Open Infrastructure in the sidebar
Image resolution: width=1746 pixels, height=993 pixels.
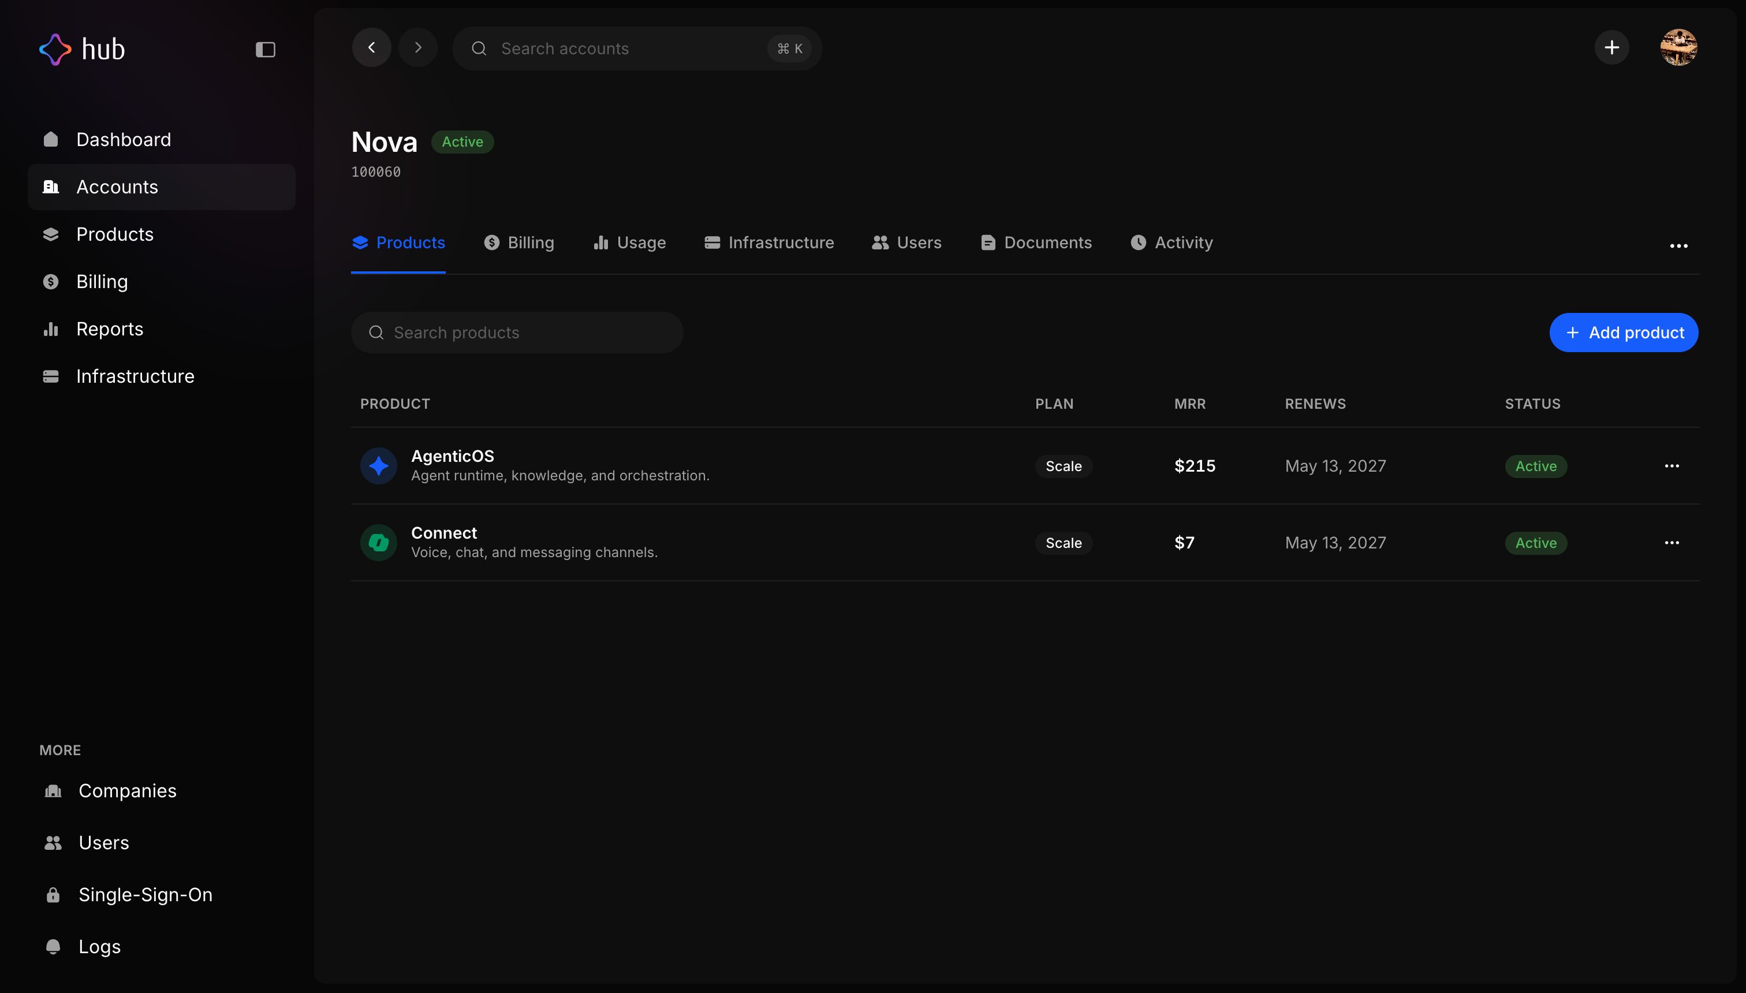coord(162,376)
